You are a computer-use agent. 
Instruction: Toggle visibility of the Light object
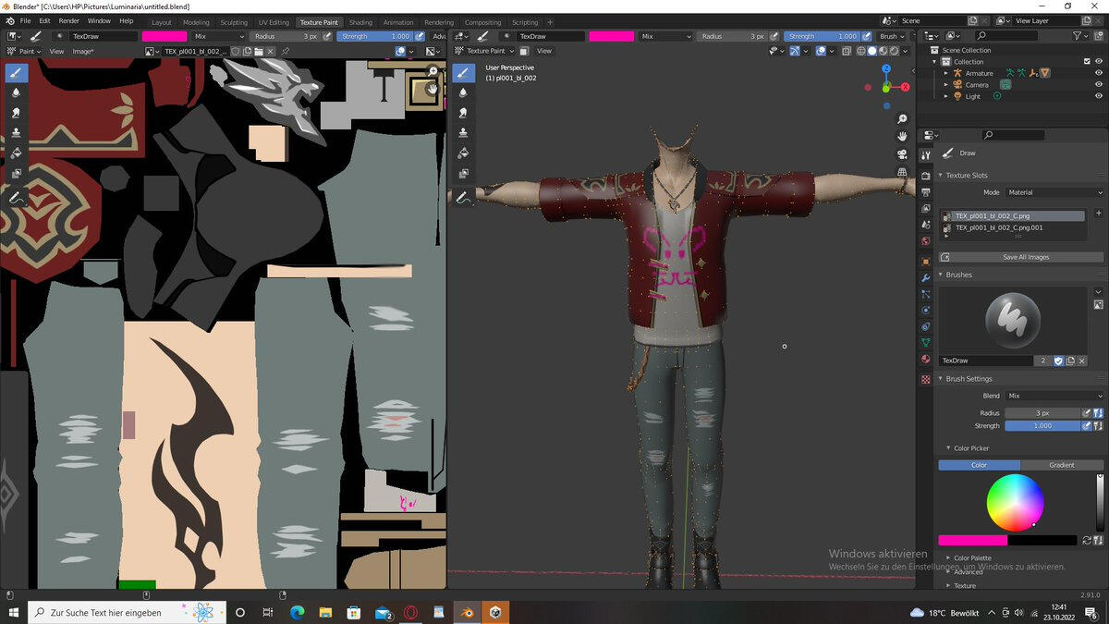point(1099,96)
